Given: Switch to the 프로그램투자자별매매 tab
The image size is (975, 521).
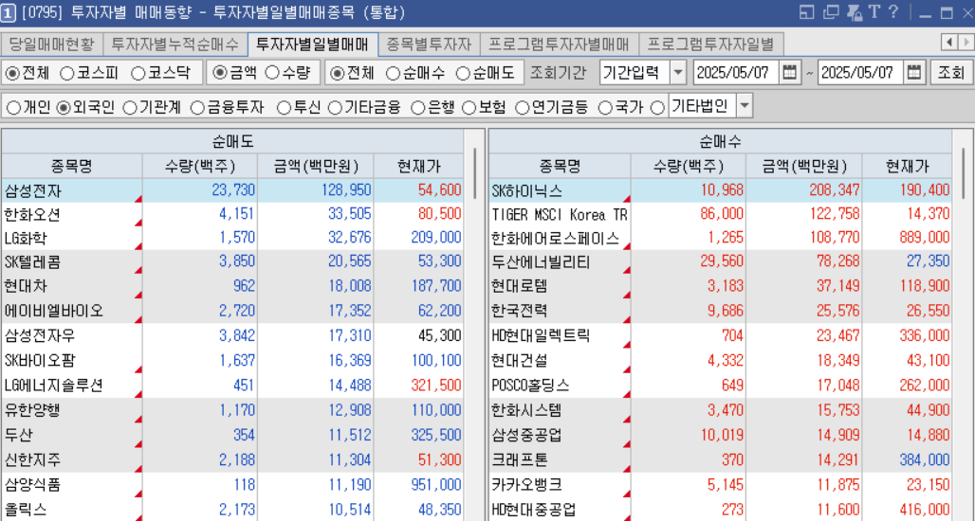Looking at the screenshot, I should click(559, 45).
